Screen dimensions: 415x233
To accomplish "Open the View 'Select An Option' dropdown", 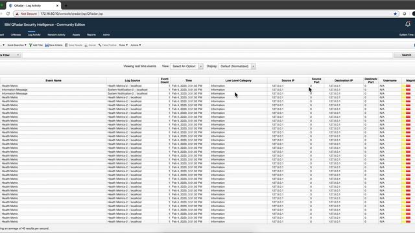I will pos(187,66).
